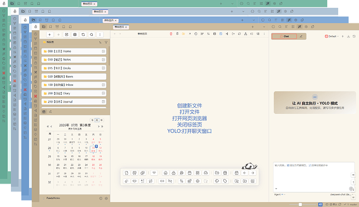359x207 pixels.
Task: Create a new note from the sidebar toolbar
Action: click(67, 34)
